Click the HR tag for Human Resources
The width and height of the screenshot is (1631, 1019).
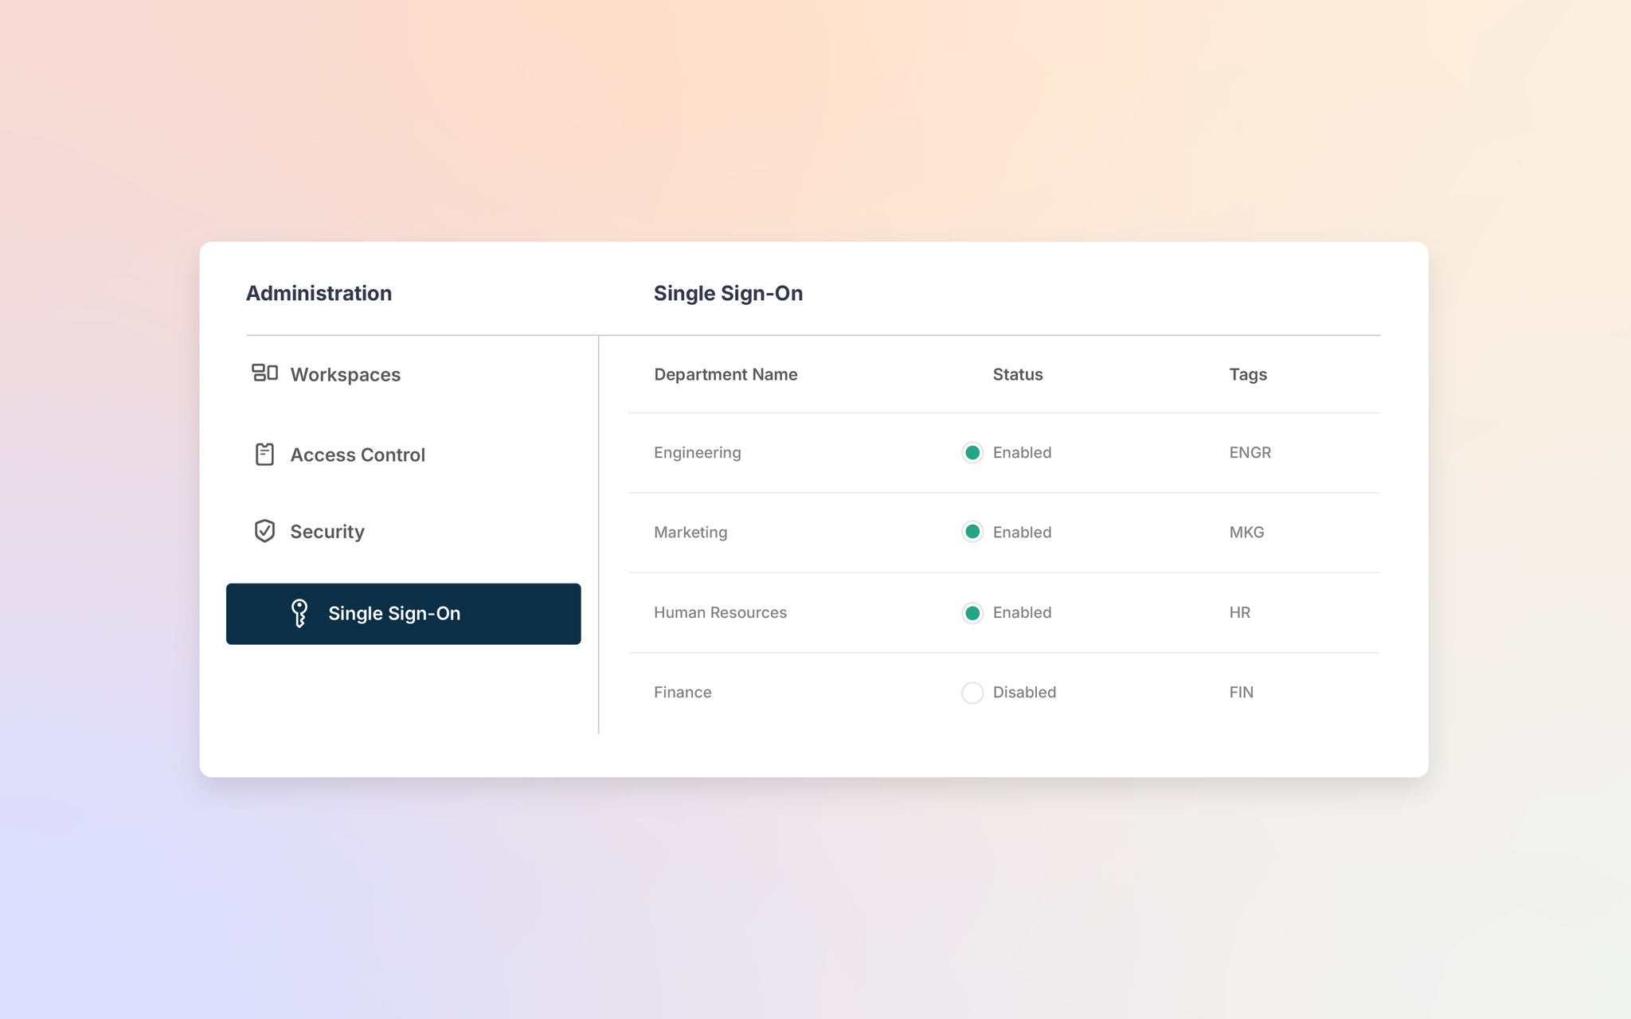tap(1239, 612)
